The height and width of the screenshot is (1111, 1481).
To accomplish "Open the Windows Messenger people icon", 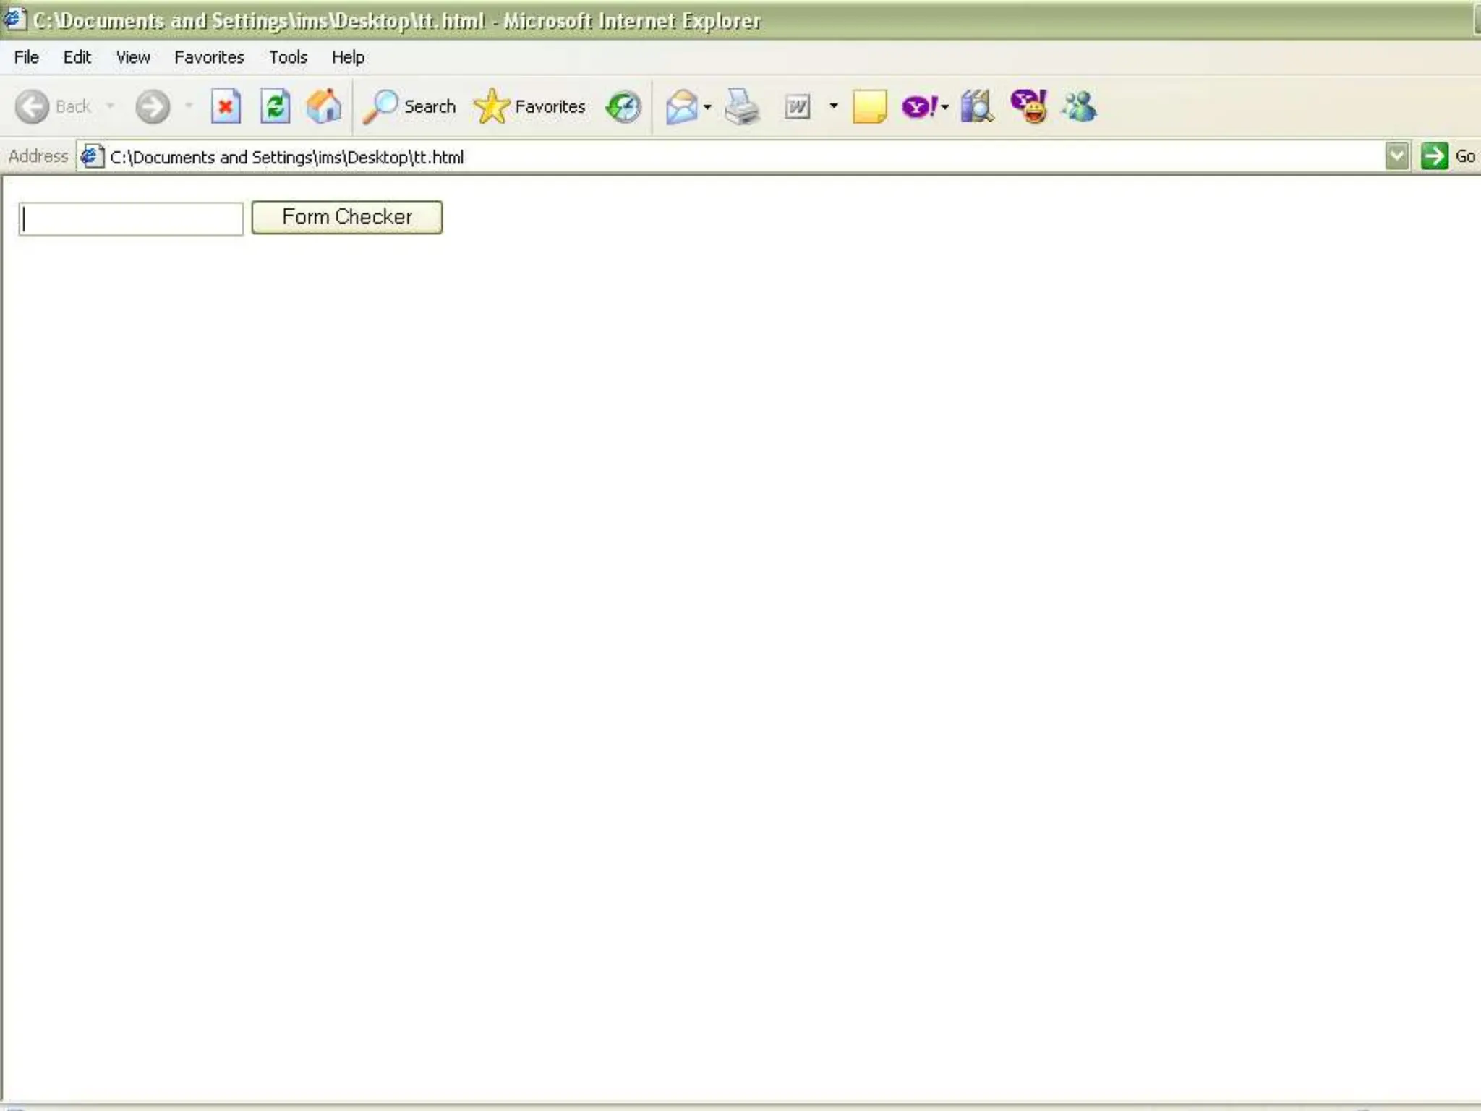I will (x=1079, y=107).
